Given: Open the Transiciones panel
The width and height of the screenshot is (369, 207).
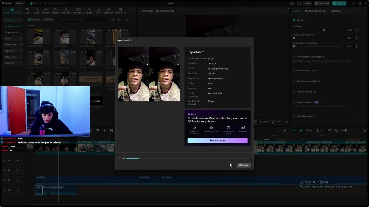Looking at the screenshot, I should (67, 11).
